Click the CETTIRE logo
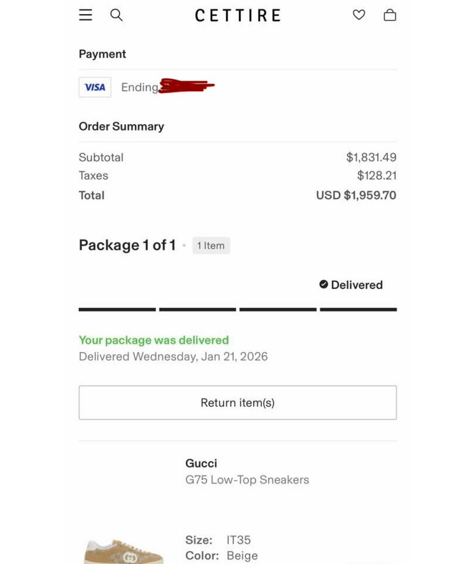Viewport: 476px width, 564px height. click(238, 15)
